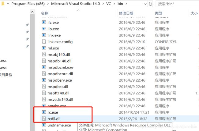Click the mspdbsrv.exe application icon
This screenshot has height=131, width=199.
tap(44, 80)
